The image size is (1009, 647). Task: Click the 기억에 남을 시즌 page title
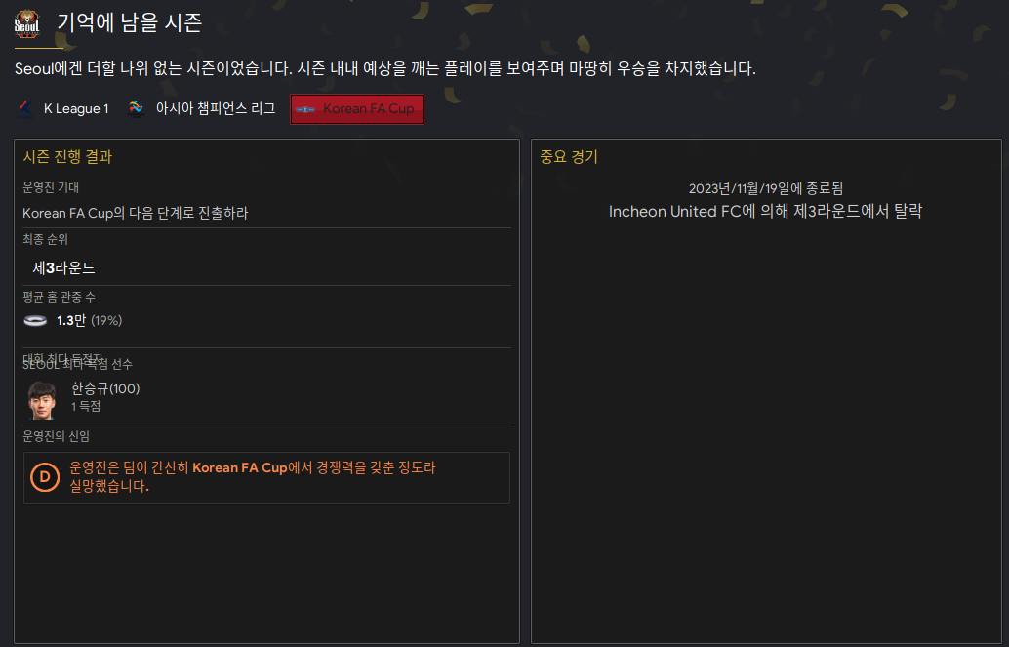[x=130, y=22]
